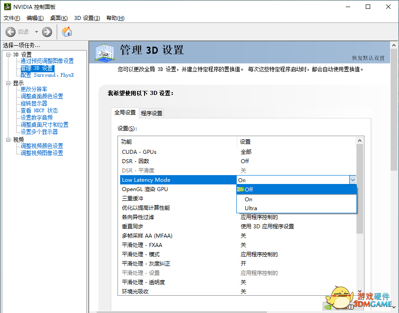
Task: Select the 平滑处理 - 透明度 row
Action: tap(238, 282)
